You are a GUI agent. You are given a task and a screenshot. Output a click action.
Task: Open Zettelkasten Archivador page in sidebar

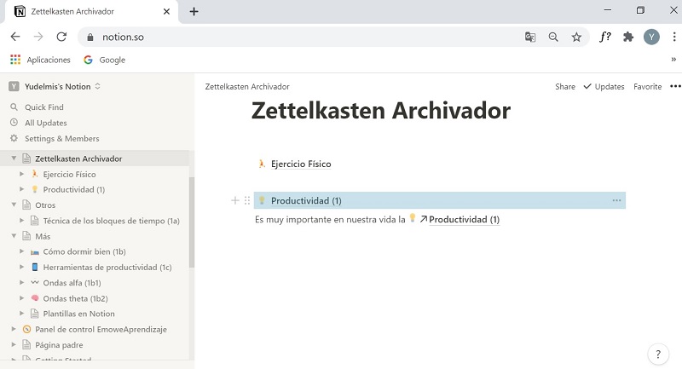(78, 159)
